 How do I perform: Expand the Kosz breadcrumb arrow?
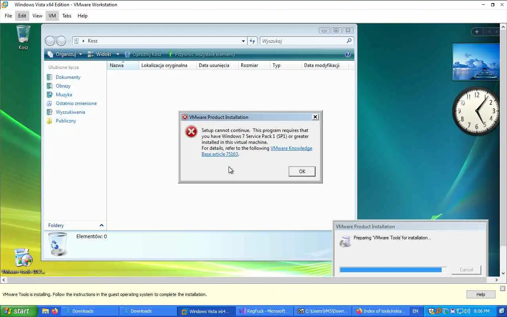point(83,41)
